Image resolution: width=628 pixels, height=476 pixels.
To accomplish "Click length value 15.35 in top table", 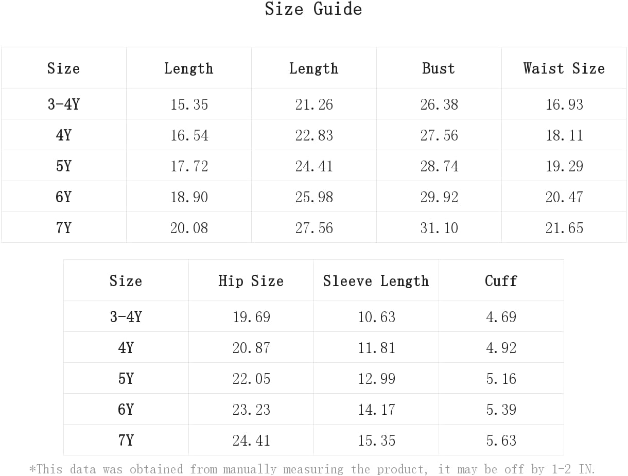I will coord(189,104).
